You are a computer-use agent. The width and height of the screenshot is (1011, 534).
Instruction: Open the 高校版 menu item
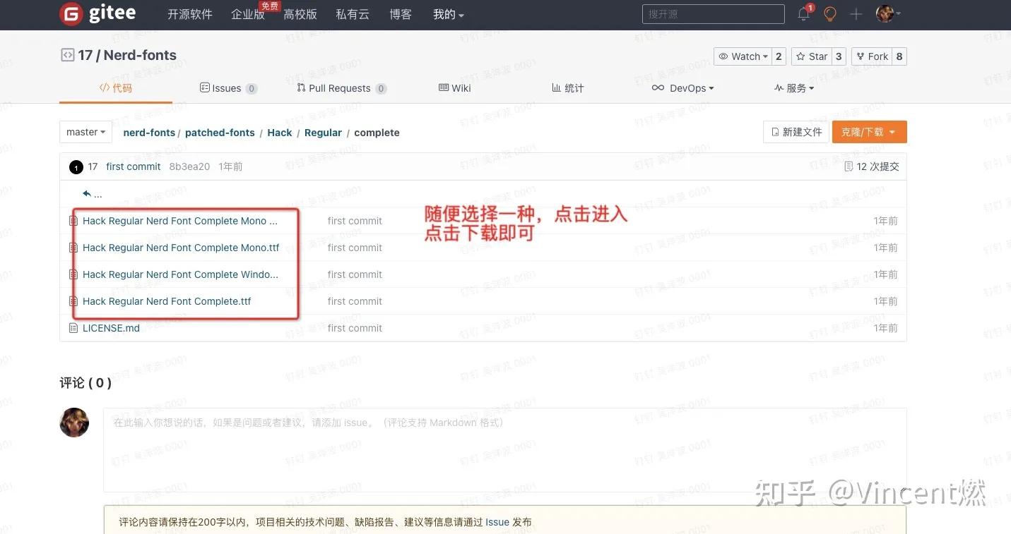click(300, 14)
